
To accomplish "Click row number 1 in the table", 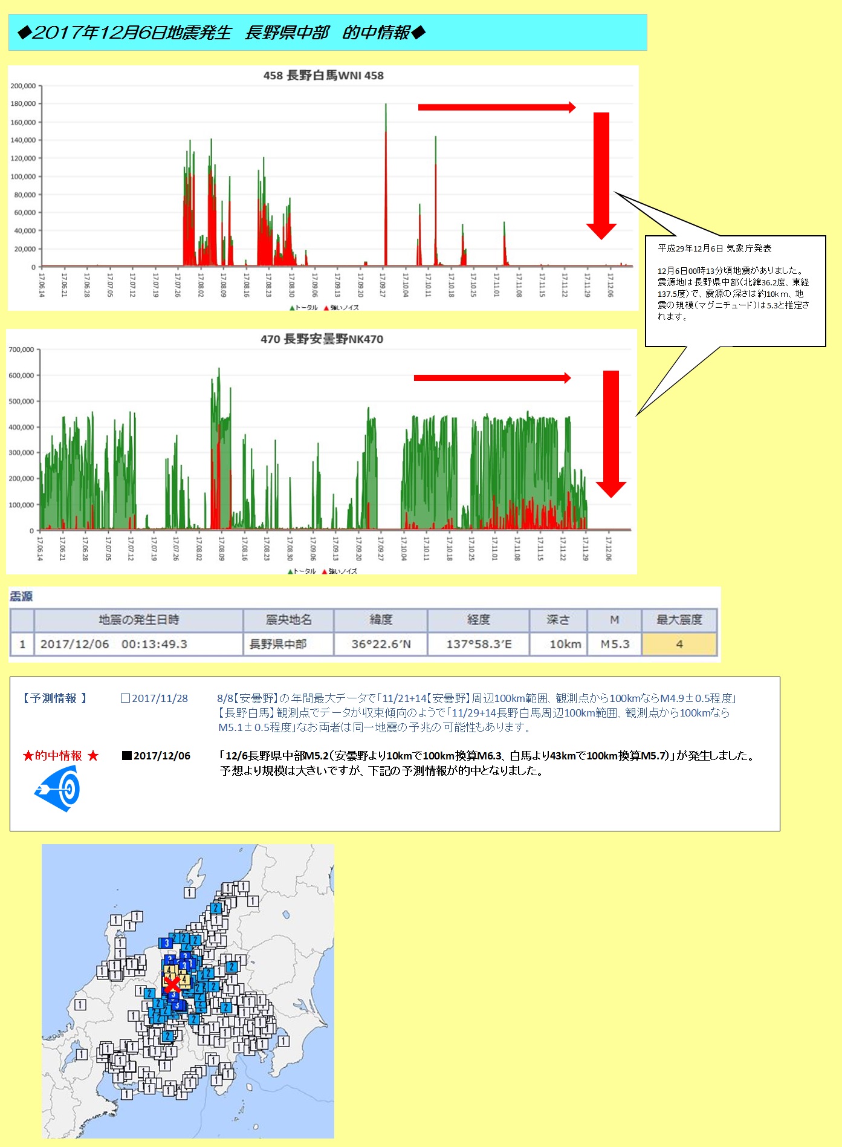I will [x=22, y=644].
